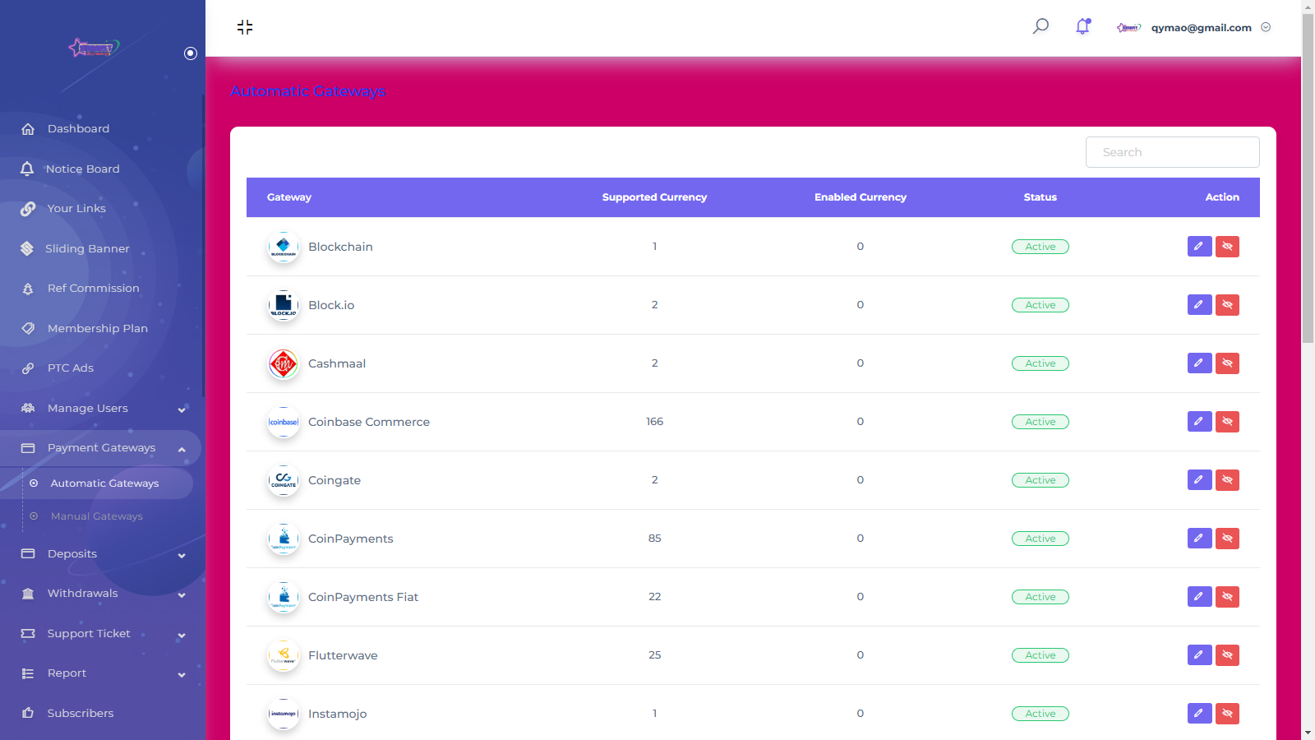Viewport: 1315px width, 740px height.
Task: Open the Membership Plan link
Action: tap(97, 329)
